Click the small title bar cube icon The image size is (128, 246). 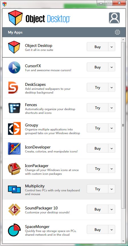(x=5, y=4)
